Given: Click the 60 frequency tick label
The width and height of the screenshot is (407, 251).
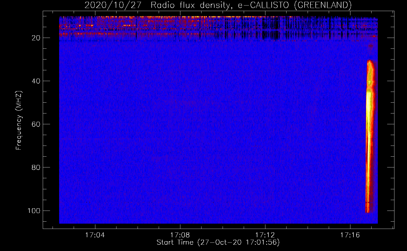Looking at the screenshot, I should tap(36, 124).
